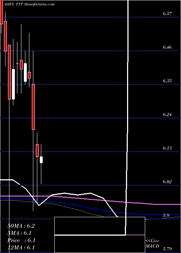The width and height of the screenshot is (181, 253).
Task: Click the 6.02 price axis label
Action: 167,182
